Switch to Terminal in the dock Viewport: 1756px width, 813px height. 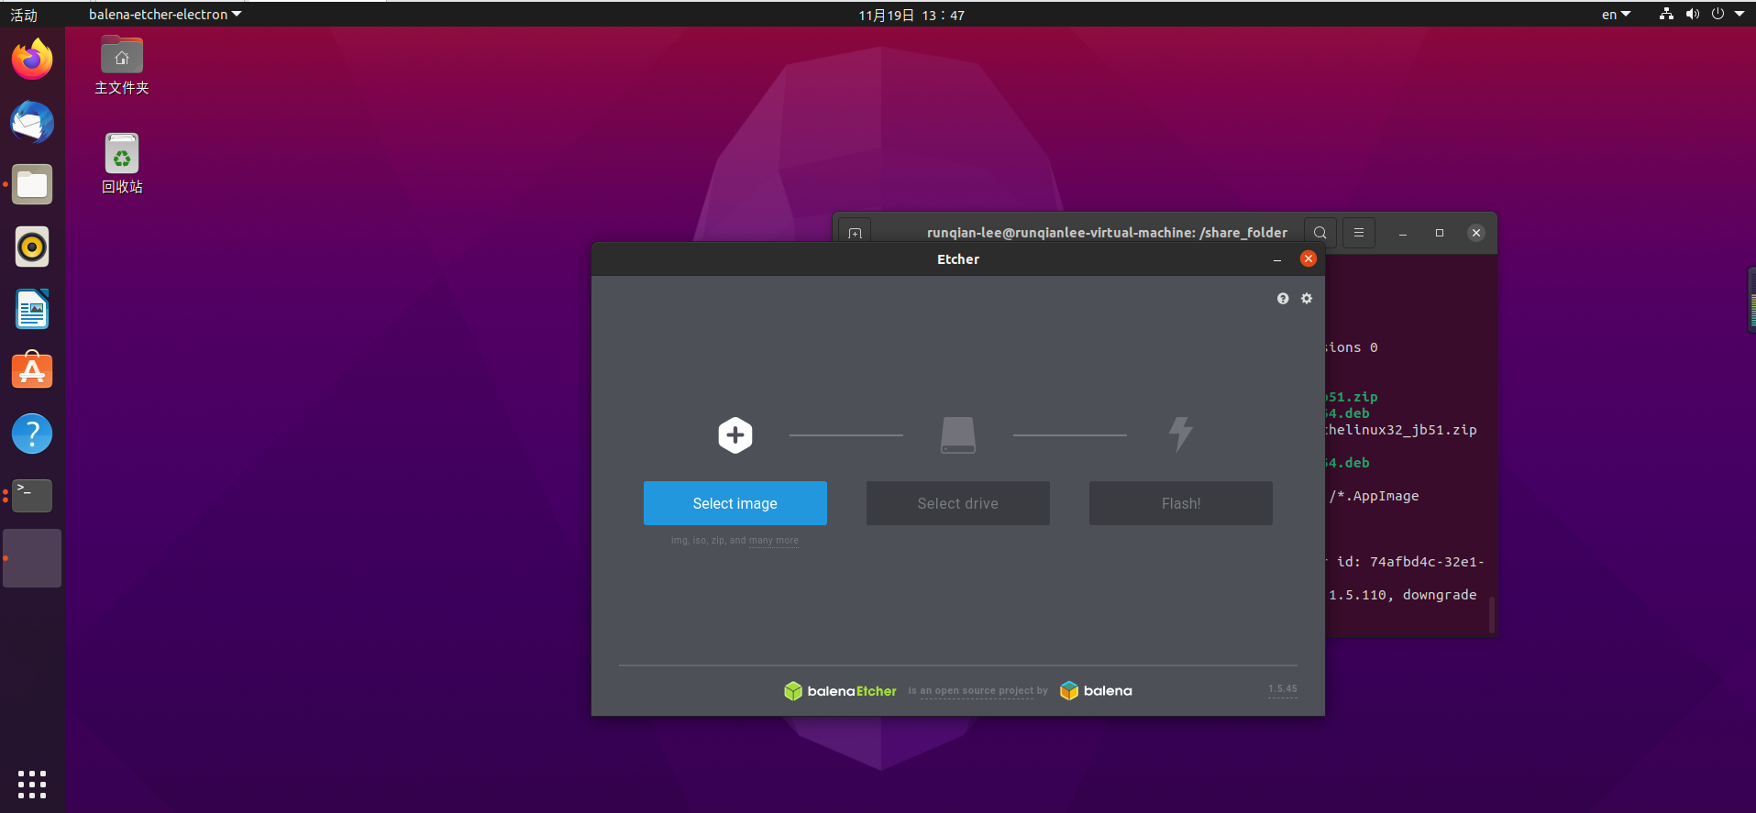point(32,496)
